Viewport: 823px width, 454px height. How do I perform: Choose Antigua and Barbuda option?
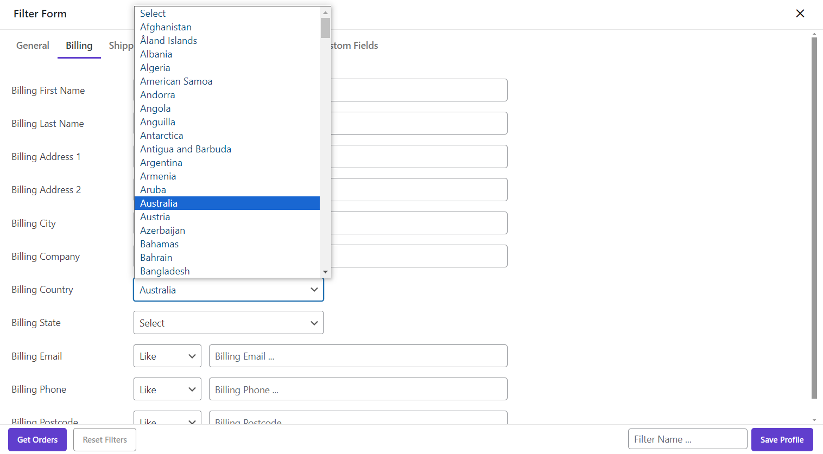pos(186,149)
